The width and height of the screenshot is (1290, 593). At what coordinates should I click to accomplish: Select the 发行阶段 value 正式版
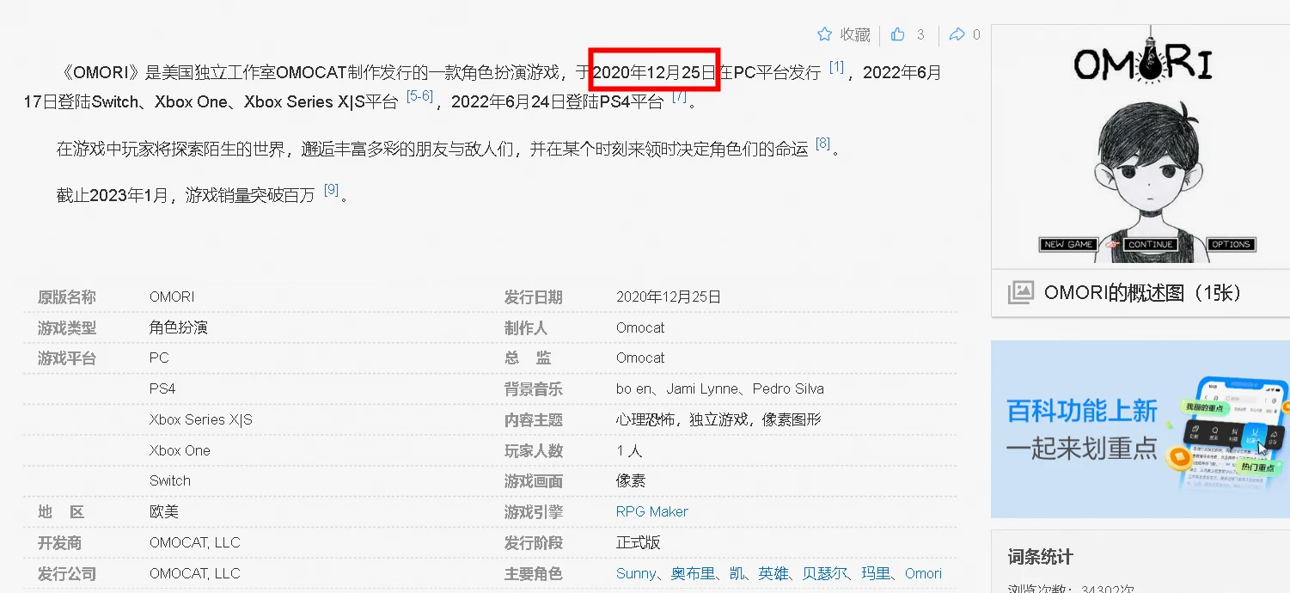pyautogui.click(x=639, y=542)
